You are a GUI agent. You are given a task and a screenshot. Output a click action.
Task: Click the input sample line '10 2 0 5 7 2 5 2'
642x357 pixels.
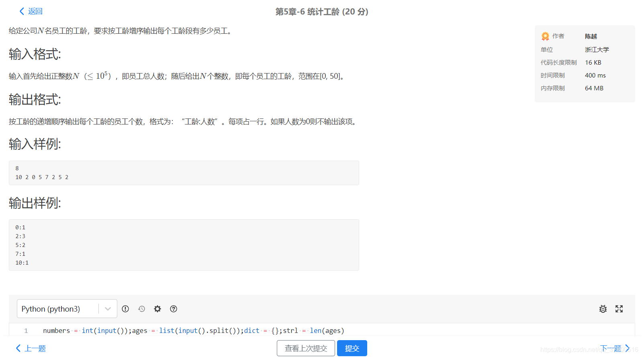click(42, 177)
